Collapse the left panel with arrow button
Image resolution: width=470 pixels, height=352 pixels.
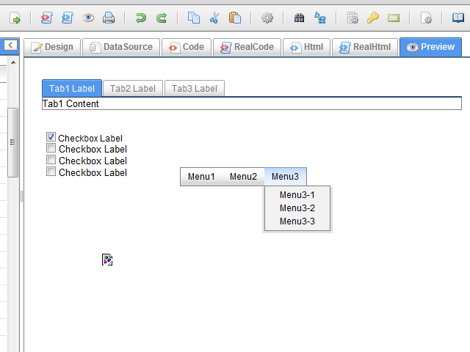(x=10, y=46)
